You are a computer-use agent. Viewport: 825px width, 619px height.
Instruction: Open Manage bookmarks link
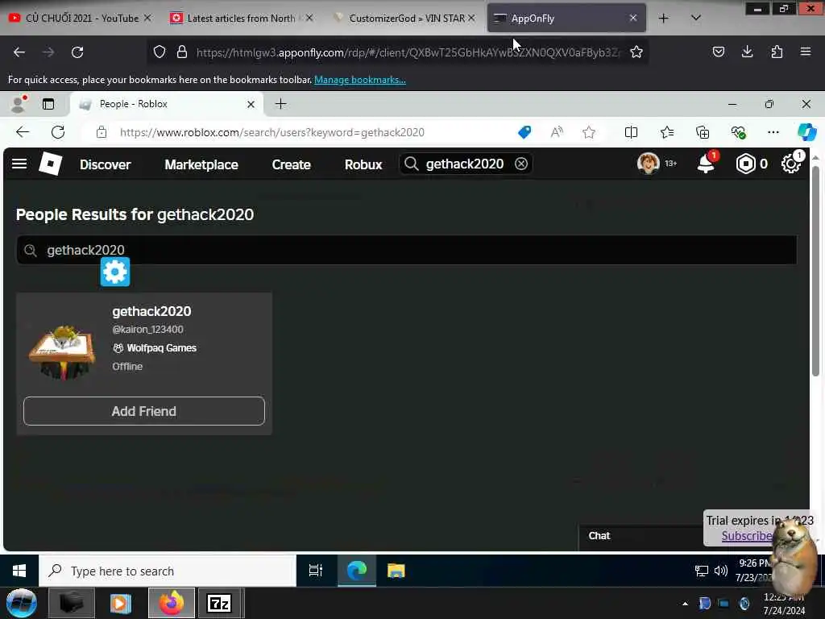coord(360,80)
